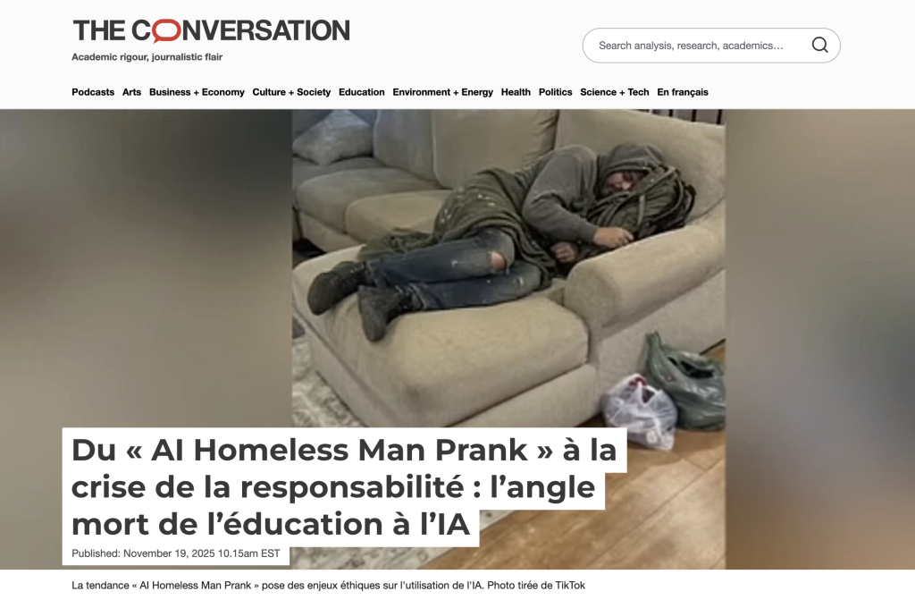
Task: Open the Politics section
Action: point(556,92)
